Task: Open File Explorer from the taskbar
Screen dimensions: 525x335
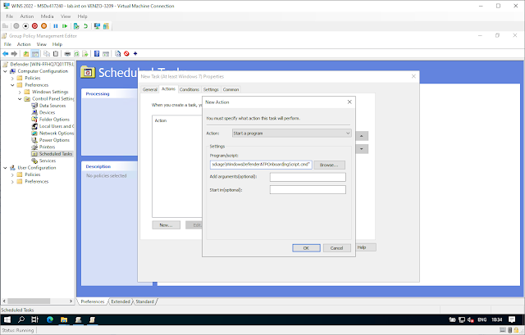Action: tap(64, 319)
